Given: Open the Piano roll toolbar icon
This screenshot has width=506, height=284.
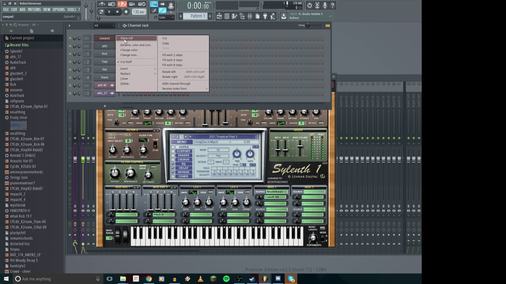Looking at the screenshot, I should click(234, 16).
